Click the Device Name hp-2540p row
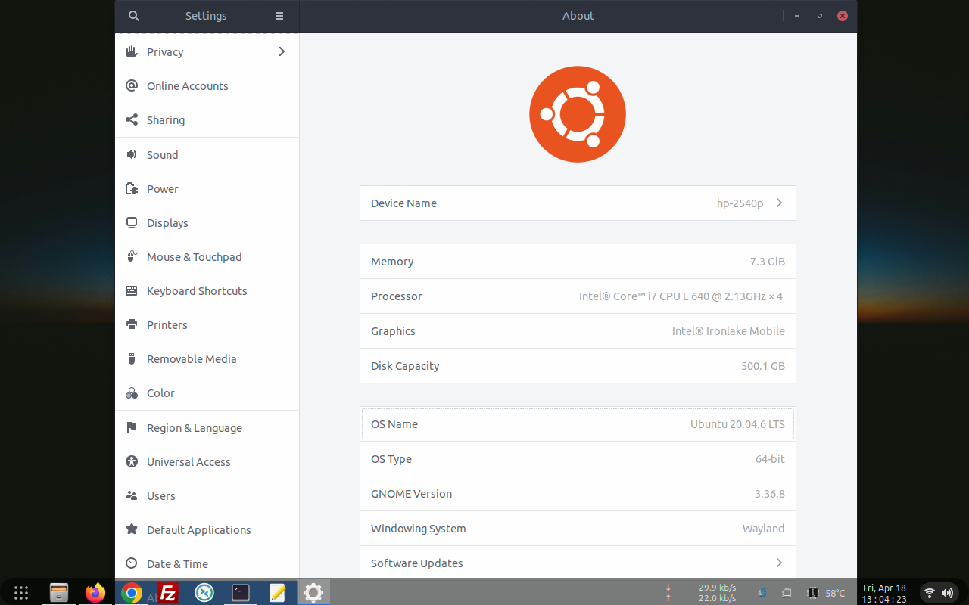969x605 pixels. [x=578, y=203]
